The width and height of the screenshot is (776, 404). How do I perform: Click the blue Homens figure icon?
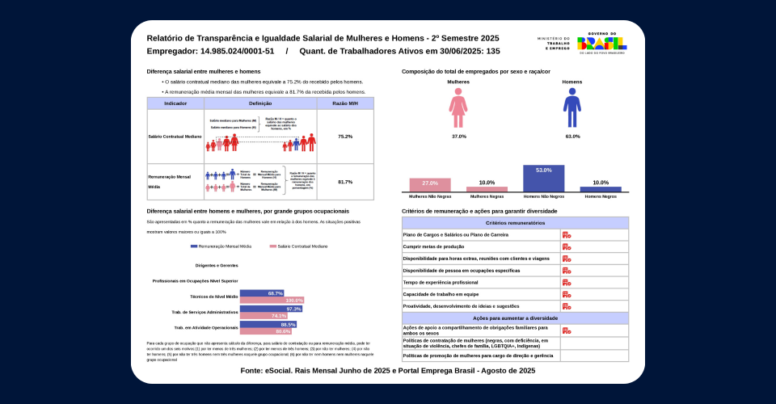[572, 107]
